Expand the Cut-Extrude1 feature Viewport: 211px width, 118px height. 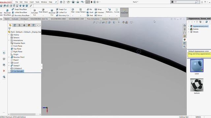9,71
